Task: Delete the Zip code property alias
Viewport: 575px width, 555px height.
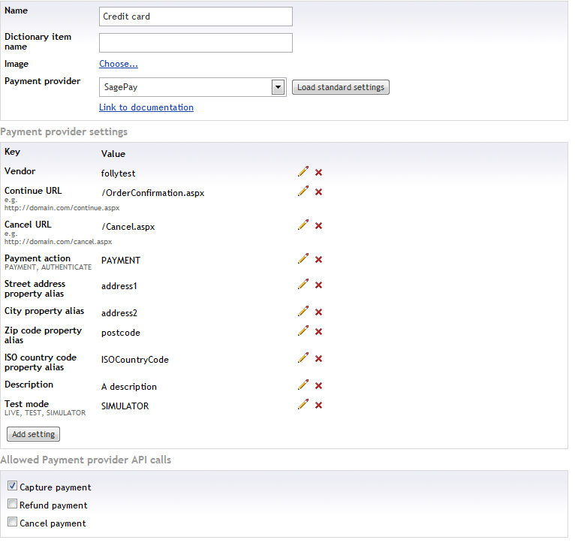Action: (318, 332)
